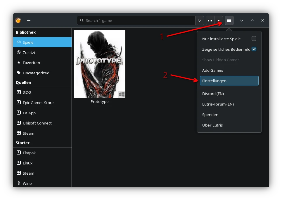Click Spenden to donate
The width and height of the screenshot is (282, 200).
tap(210, 115)
